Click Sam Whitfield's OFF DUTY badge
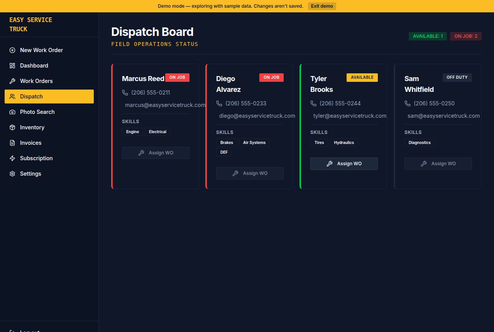This screenshot has width=494, height=332. point(457,78)
